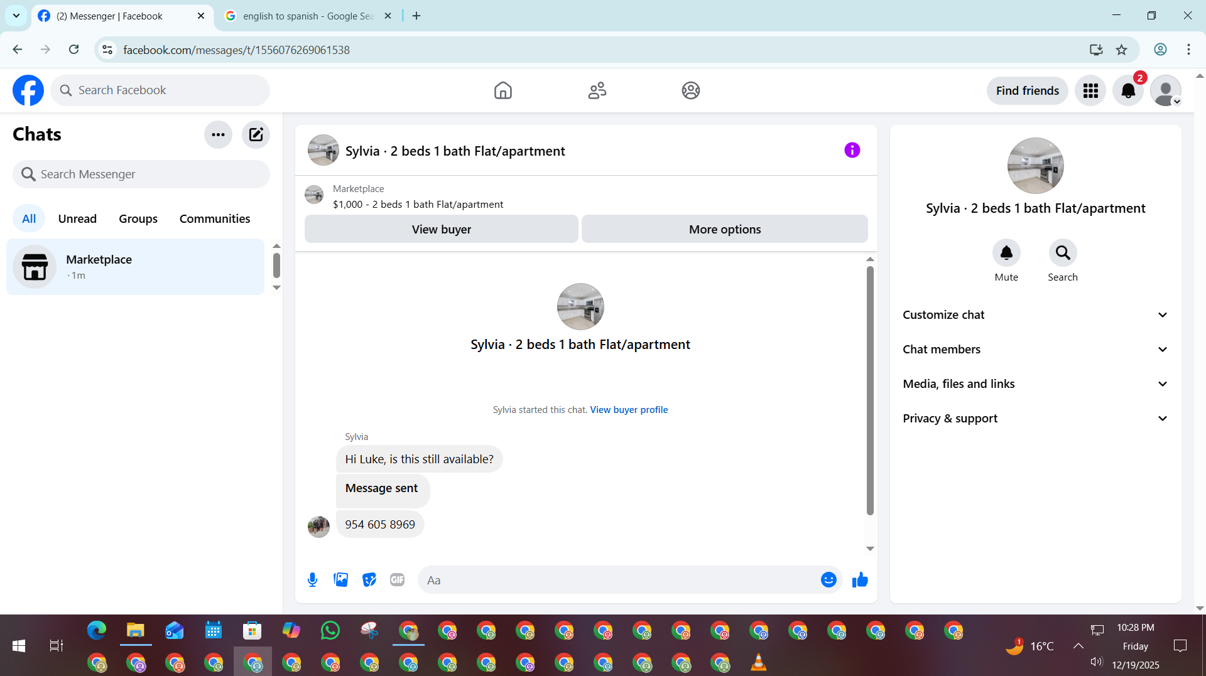Expand the Customize chat section
Viewport: 1206px width, 676px height.
1035,315
